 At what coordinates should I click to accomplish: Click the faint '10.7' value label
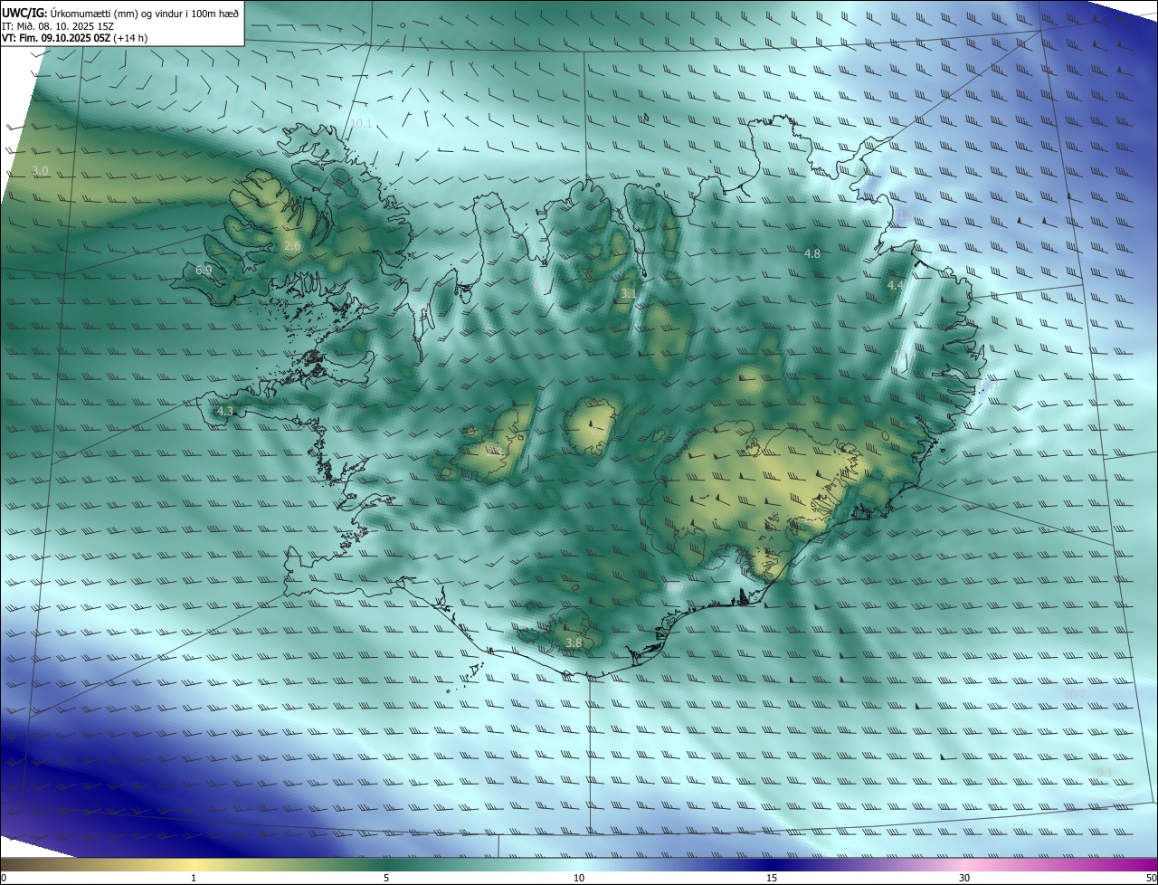[1075, 694]
